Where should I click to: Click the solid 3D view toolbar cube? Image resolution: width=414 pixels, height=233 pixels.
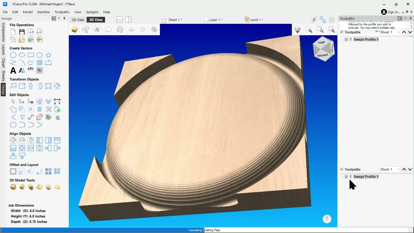click(74, 30)
